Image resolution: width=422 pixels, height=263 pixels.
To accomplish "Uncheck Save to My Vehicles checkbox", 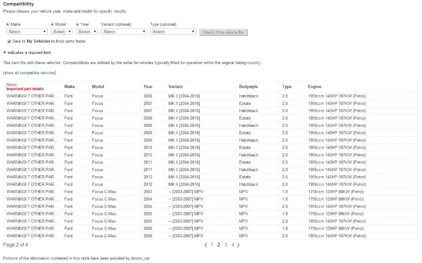I will (9, 41).
